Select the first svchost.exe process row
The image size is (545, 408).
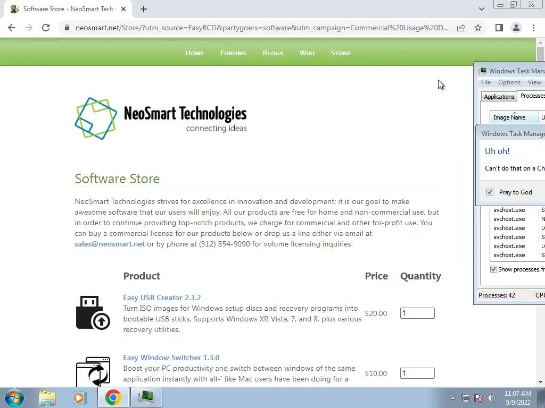(517, 210)
